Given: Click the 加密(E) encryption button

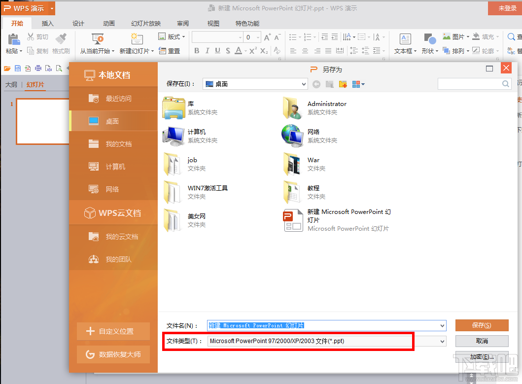Looking at the screenshot, I should point(482,356).
